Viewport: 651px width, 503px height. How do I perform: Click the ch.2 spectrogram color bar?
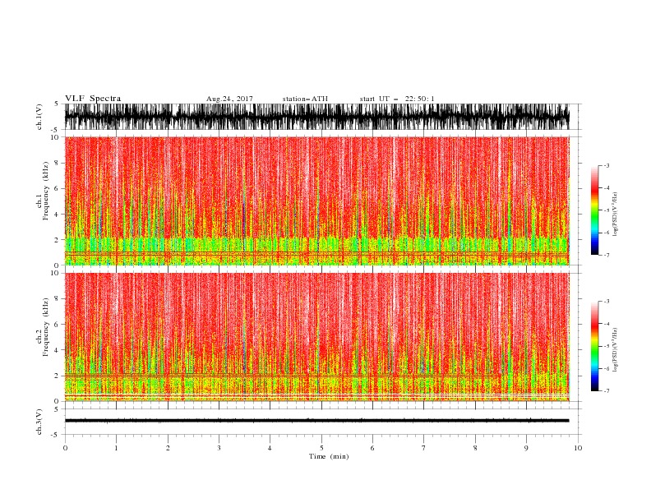(594, 346)
